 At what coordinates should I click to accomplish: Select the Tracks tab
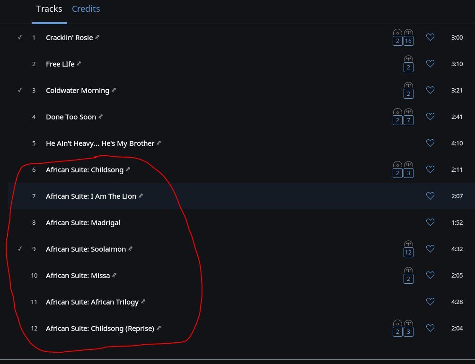49,9
